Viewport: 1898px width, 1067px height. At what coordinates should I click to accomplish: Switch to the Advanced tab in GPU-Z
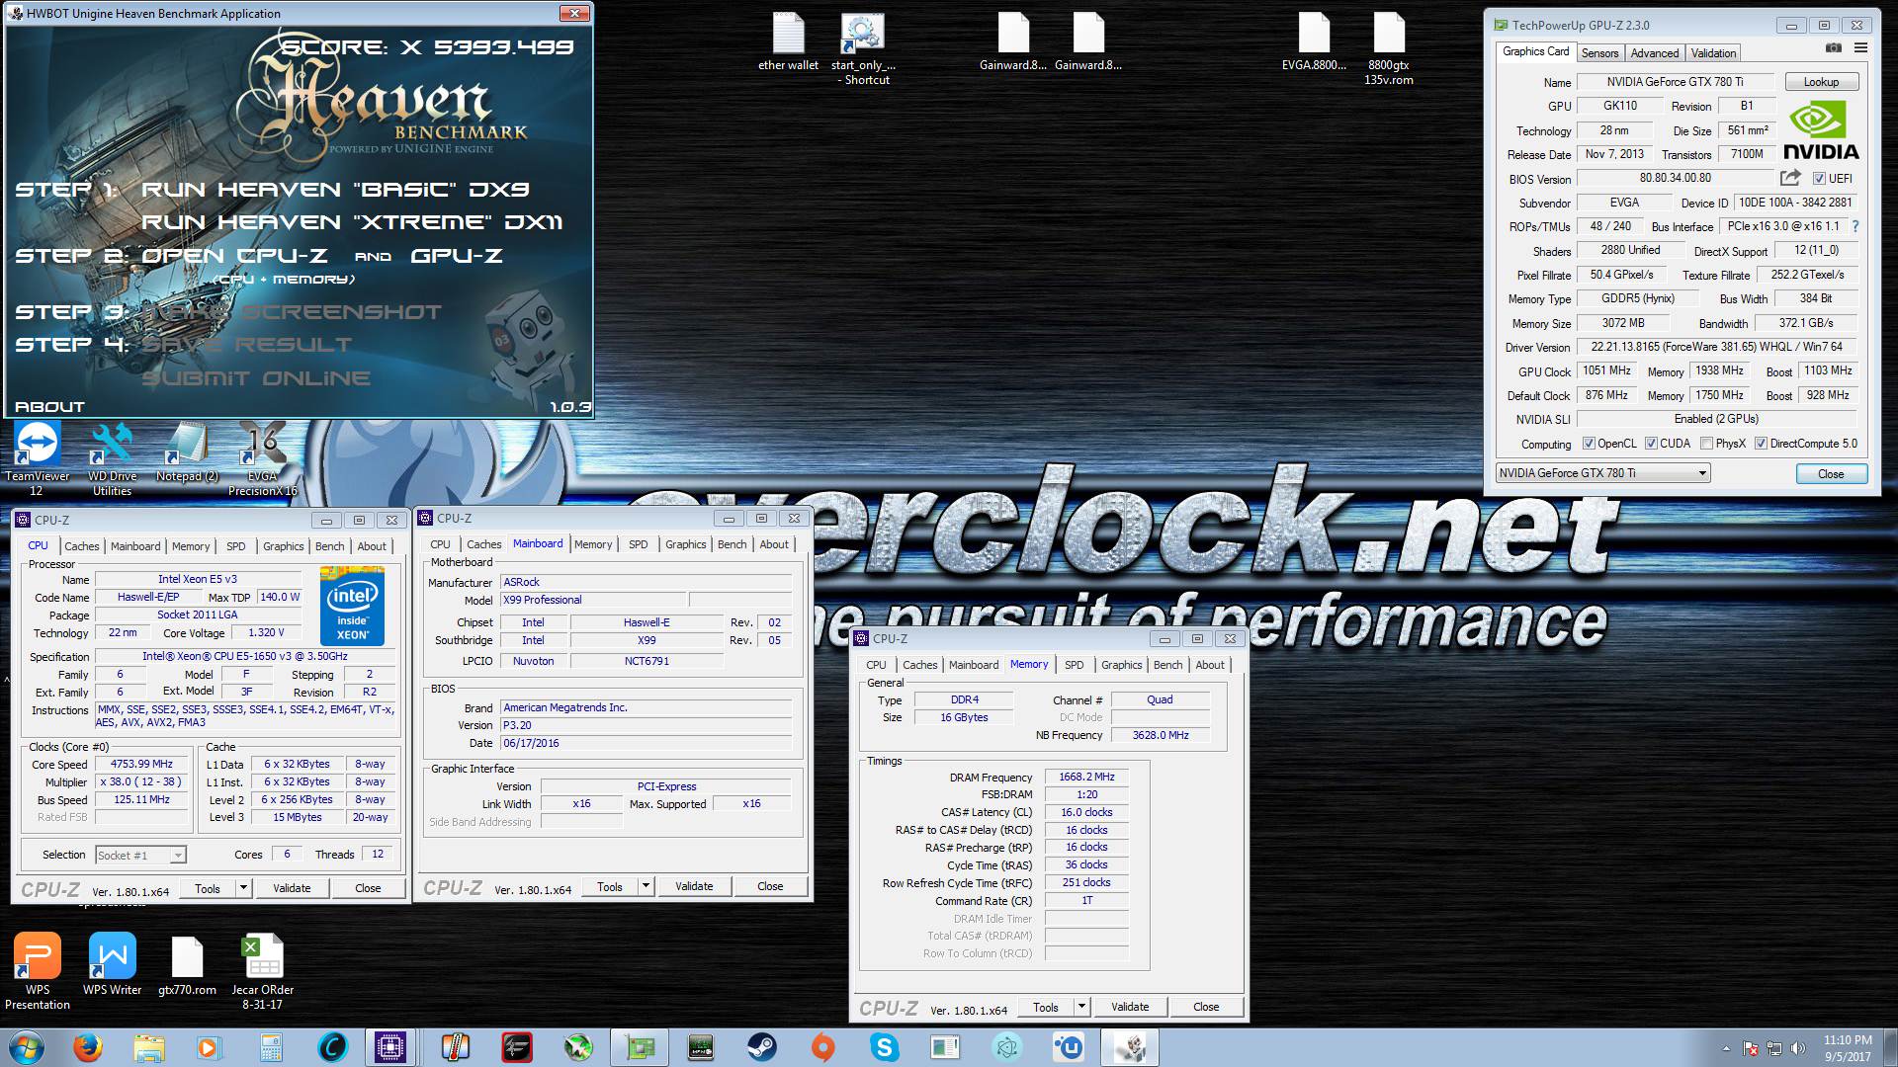pos(1655,53)
